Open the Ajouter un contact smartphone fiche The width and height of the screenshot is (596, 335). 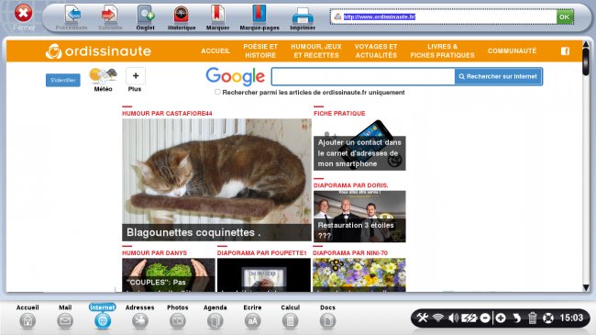click(359, 145)
